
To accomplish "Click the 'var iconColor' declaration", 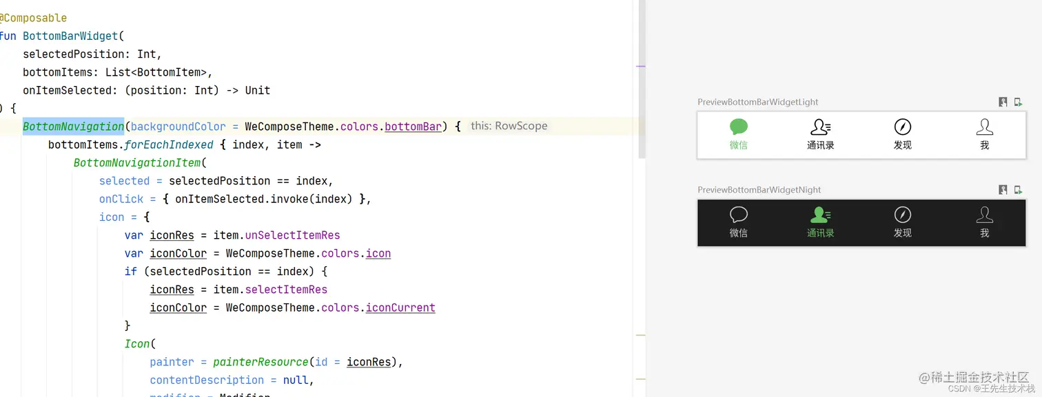I will [165, 253].
